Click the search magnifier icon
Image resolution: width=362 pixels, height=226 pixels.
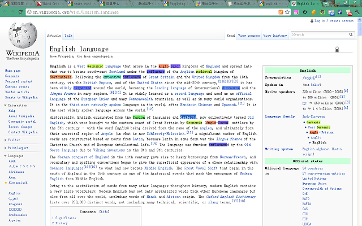pyautogui.click(x=351, y=34)
